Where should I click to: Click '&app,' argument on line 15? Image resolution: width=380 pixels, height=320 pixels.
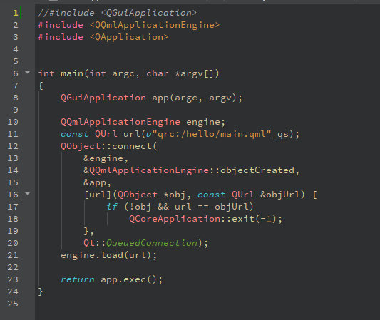click(x=98, y=182)
